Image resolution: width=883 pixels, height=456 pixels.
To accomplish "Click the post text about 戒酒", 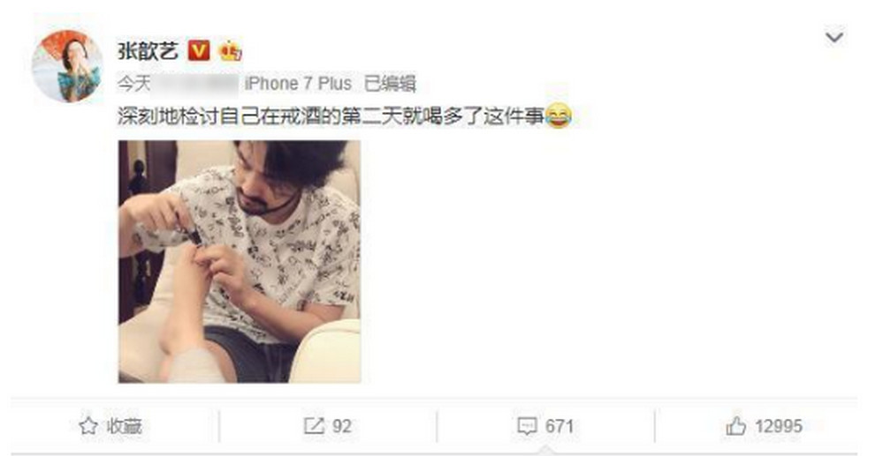I will pyautogui.click(x=331, y=117).
